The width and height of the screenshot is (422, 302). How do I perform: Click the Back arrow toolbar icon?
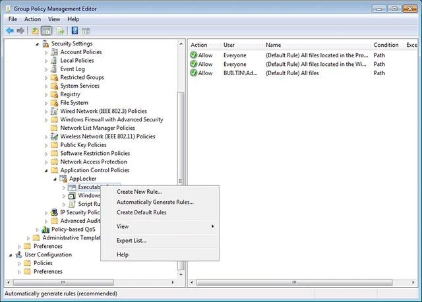pos(10,31)
